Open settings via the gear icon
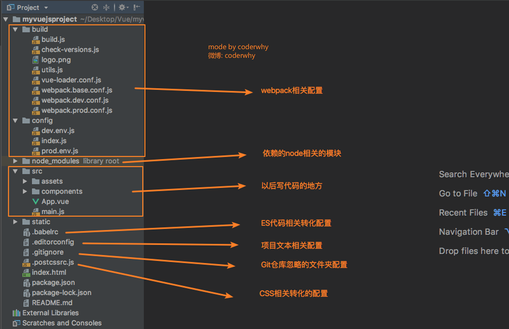 [x=122, y=7]
